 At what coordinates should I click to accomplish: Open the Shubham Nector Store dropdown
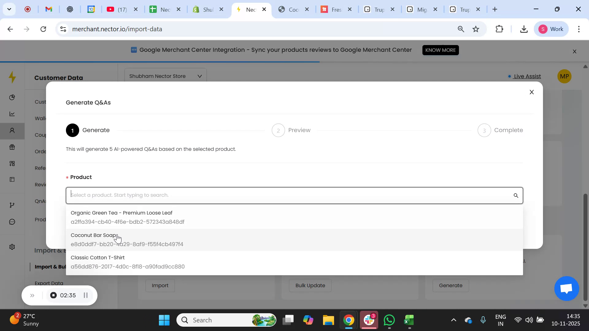[165, 76]
